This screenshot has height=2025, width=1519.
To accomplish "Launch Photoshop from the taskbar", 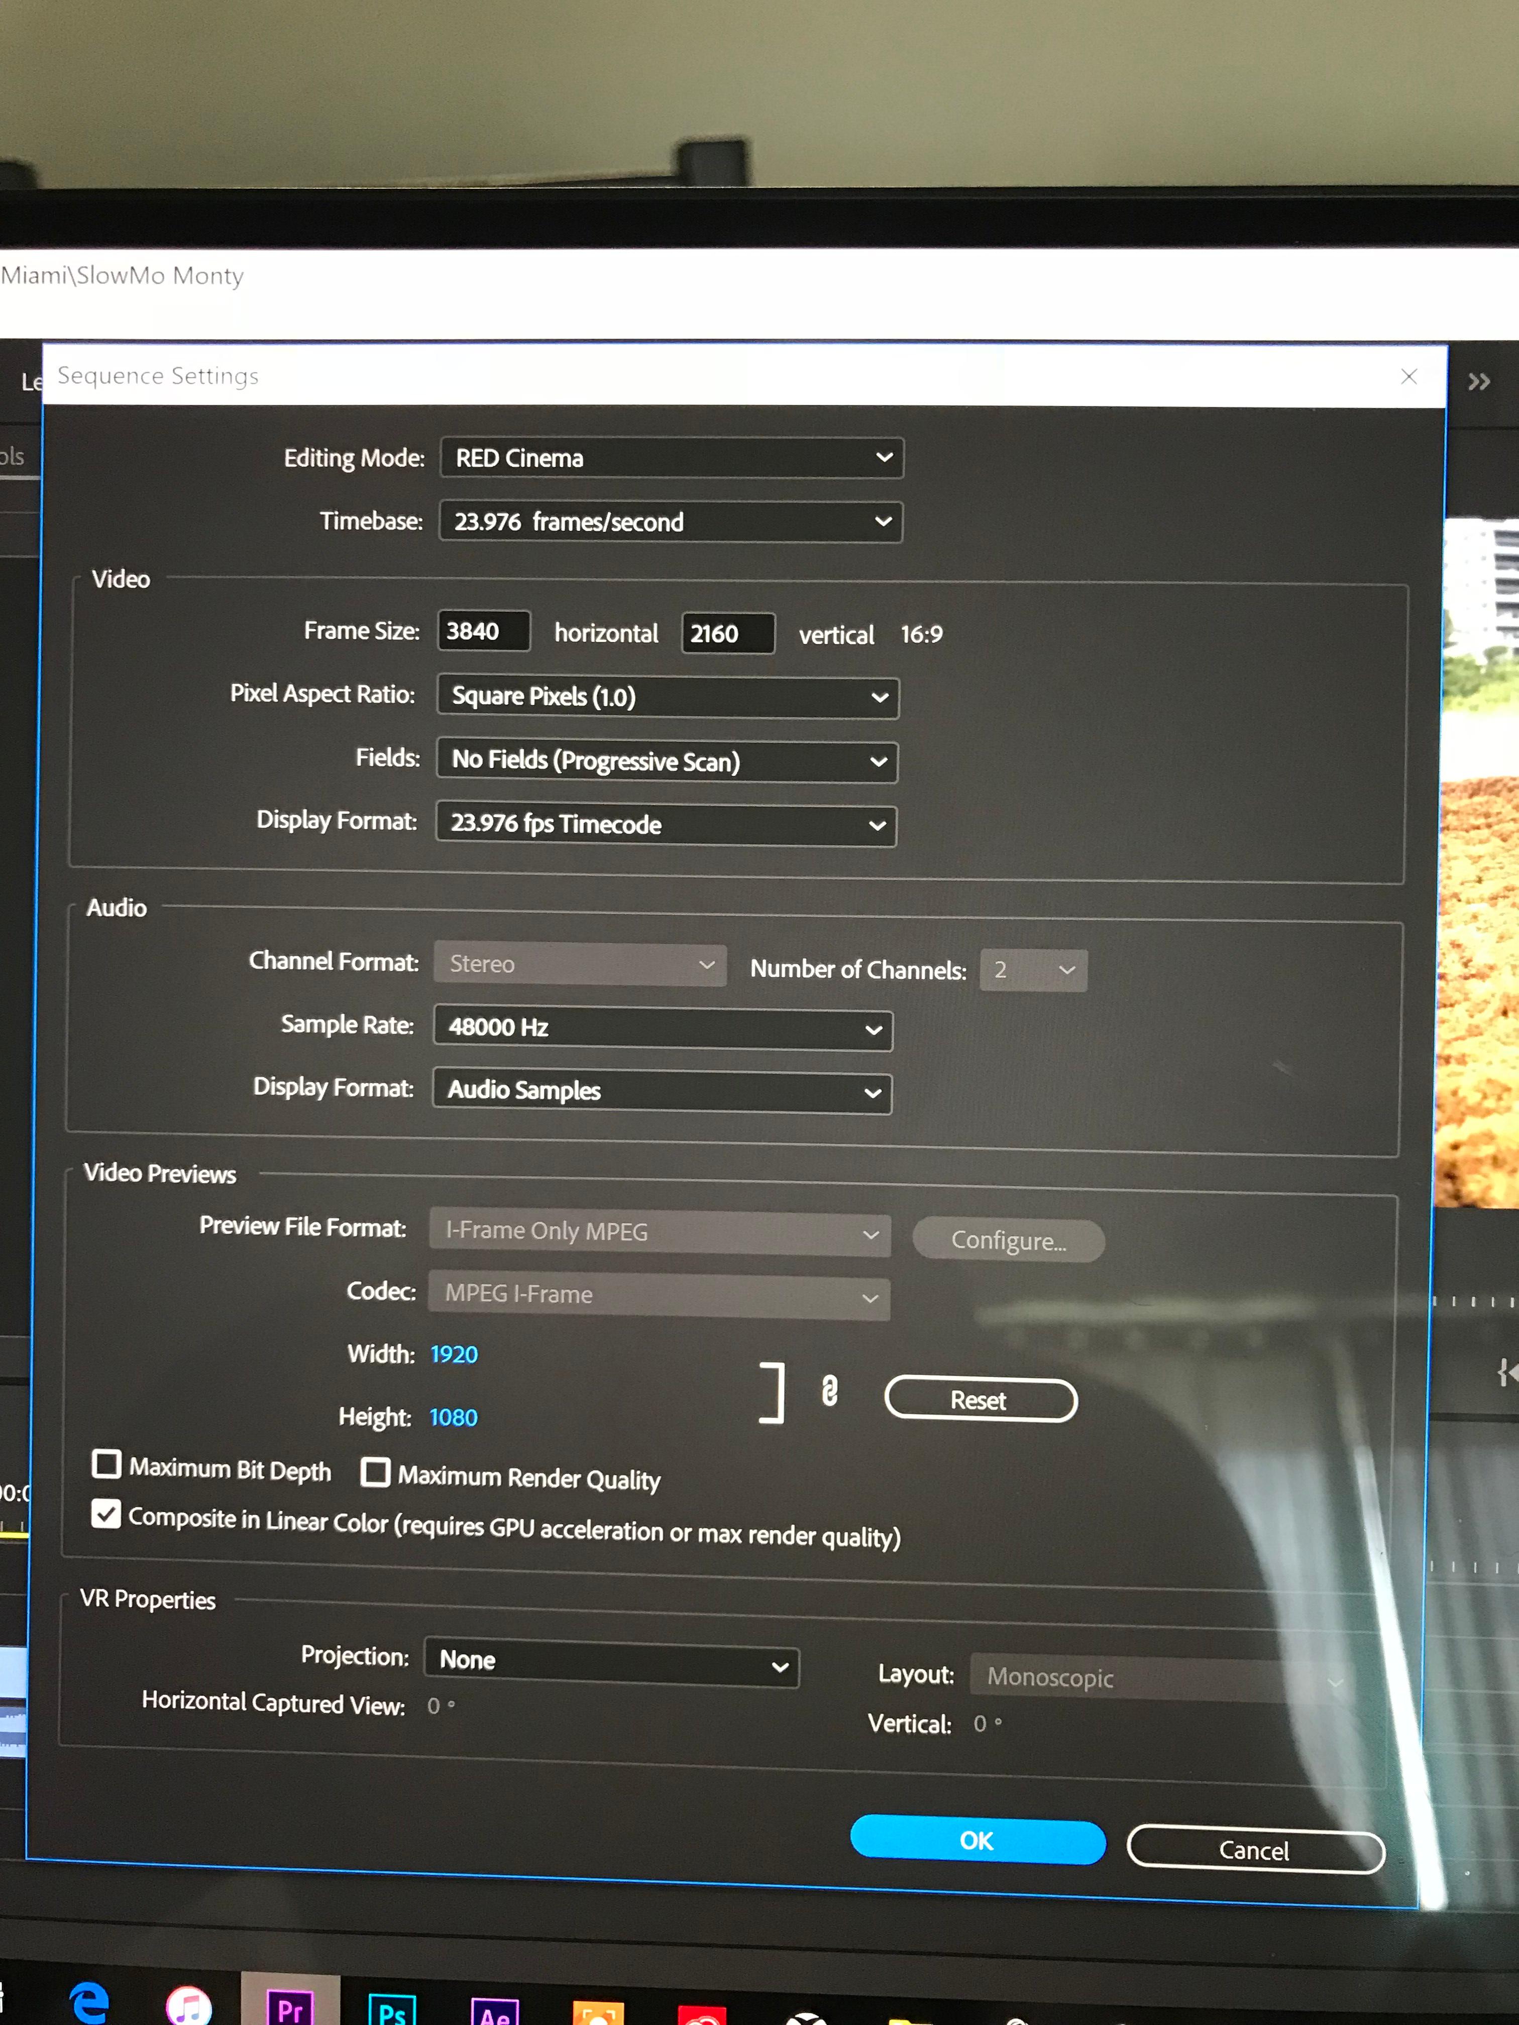I will [392, 2010].
